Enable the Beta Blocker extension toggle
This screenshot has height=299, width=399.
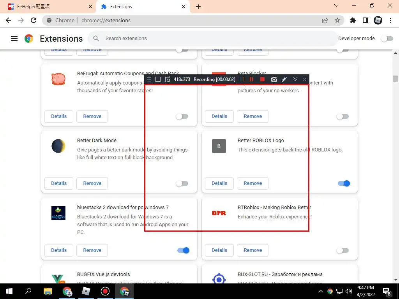(x=343, y=116)
